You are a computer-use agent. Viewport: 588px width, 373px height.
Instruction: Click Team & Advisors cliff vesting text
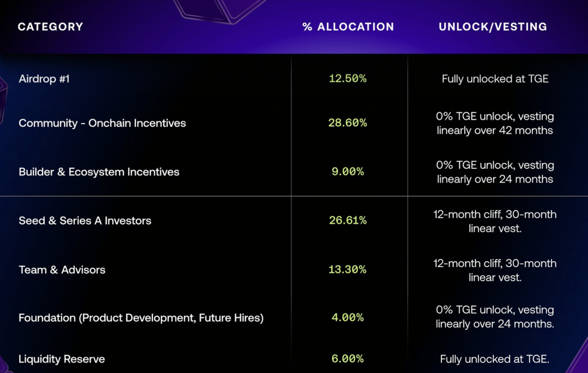pyautogui.click(x=495, y=270)
